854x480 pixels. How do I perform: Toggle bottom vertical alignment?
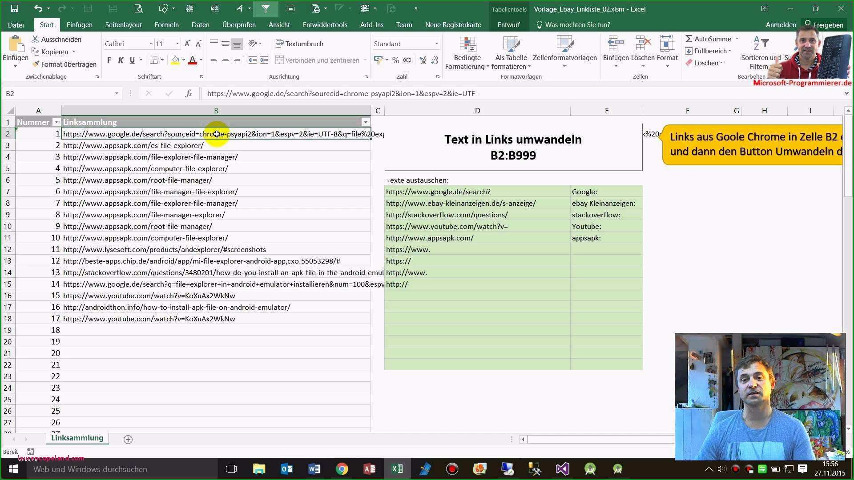point(237,44)
